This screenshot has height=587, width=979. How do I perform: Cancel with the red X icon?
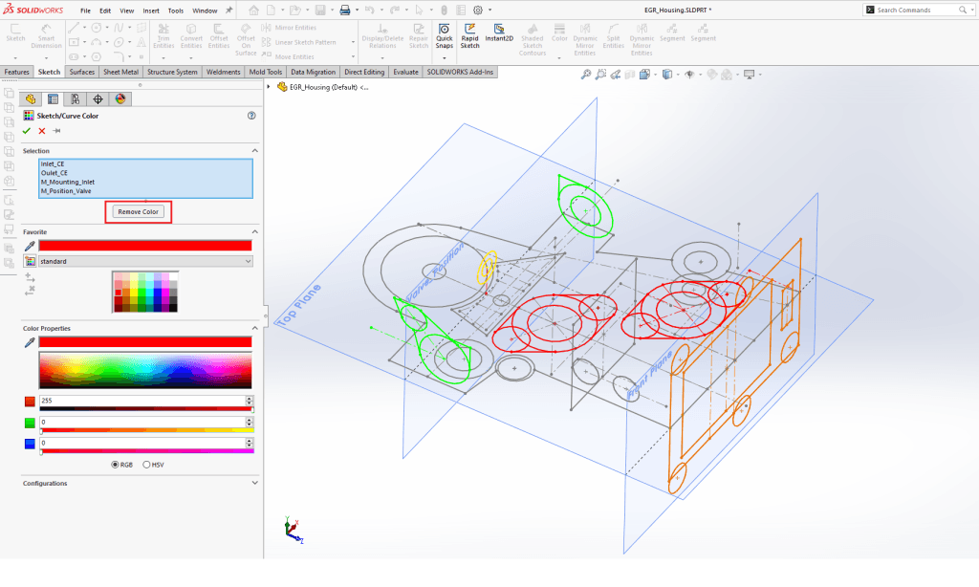tap(41, 130)
